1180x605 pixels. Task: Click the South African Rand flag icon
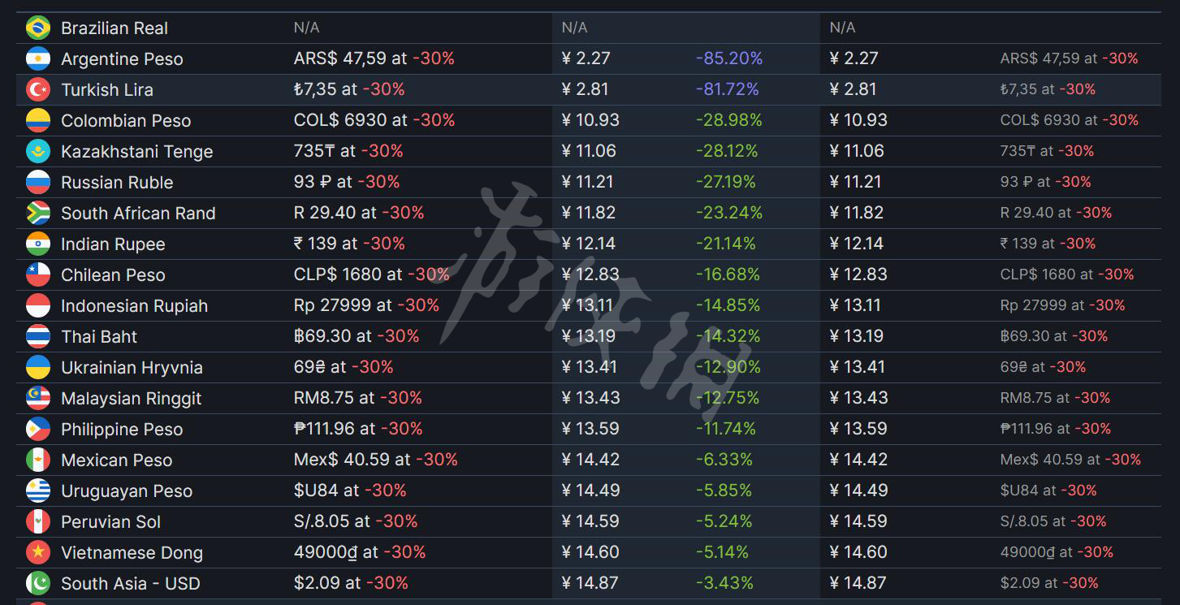click(38, 213)
